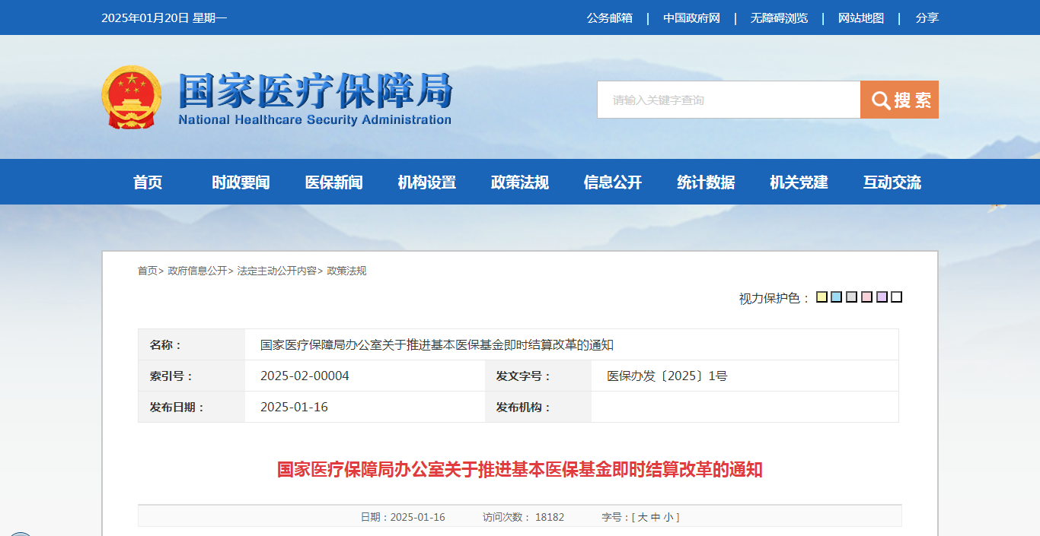The width and height of the screenshot is (1040, 536).
Task: Click 分享 share link
Action: [x=927, y=17]
